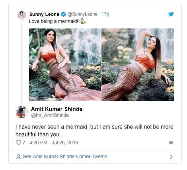Open the 17h timestamp link
187x170 pixels.
pyautogui.click(x=105, y=14)
